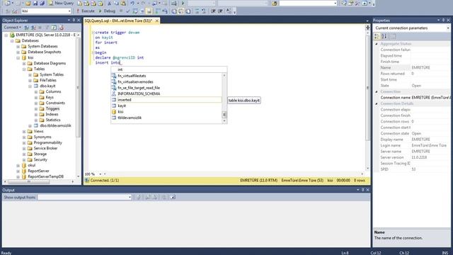
Task: Click the New Query toolbar button
Action: pos(61,3)
